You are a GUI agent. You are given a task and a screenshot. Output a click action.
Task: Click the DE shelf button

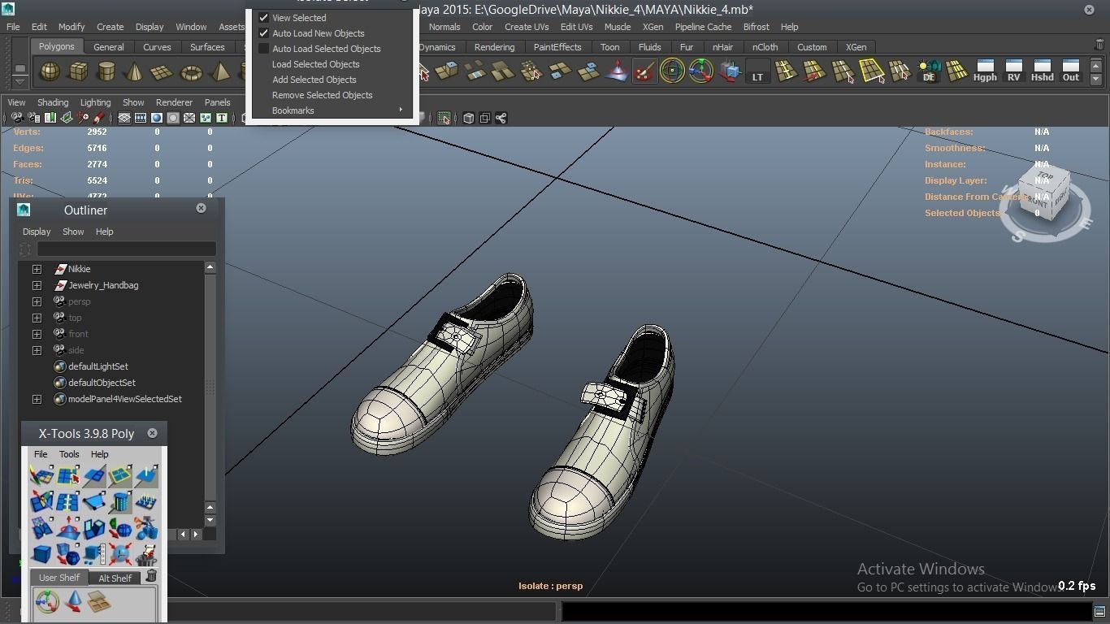929,72
